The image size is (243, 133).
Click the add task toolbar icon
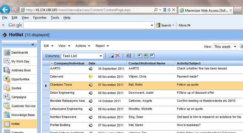coord(111,56)
